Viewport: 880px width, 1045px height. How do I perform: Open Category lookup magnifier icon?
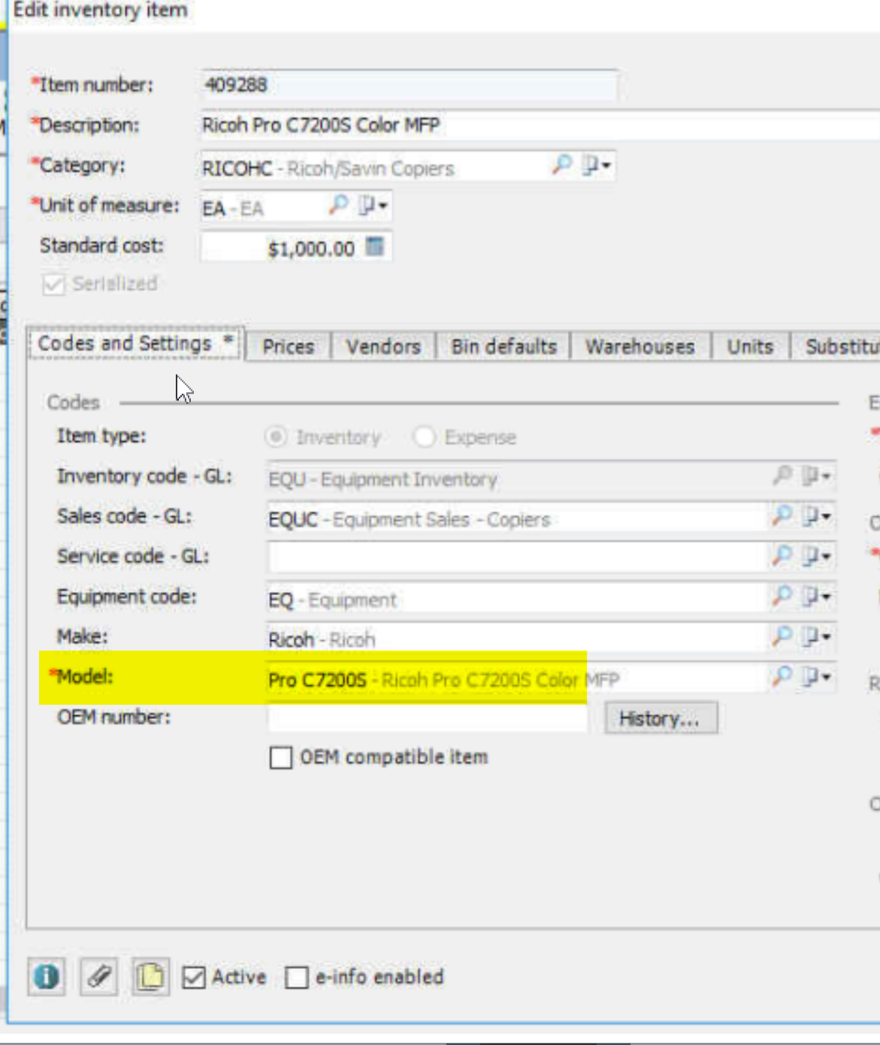pos(561,165)
